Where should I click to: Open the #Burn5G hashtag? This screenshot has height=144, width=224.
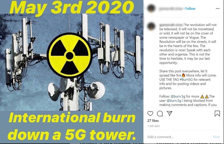coord(186,80)
